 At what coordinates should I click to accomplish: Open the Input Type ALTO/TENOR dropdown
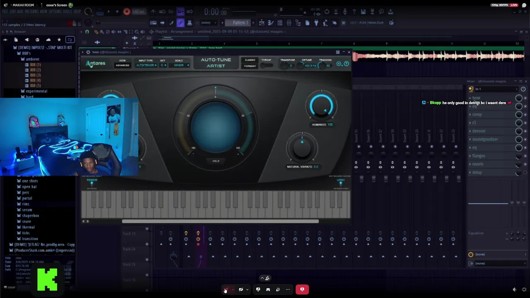(x=146, y=65)
